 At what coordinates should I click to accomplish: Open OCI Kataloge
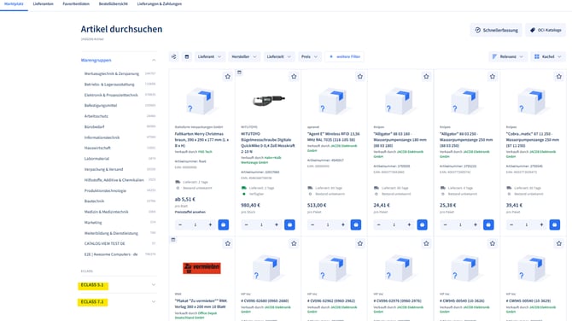pyautogui.click(x=546, y=30)
